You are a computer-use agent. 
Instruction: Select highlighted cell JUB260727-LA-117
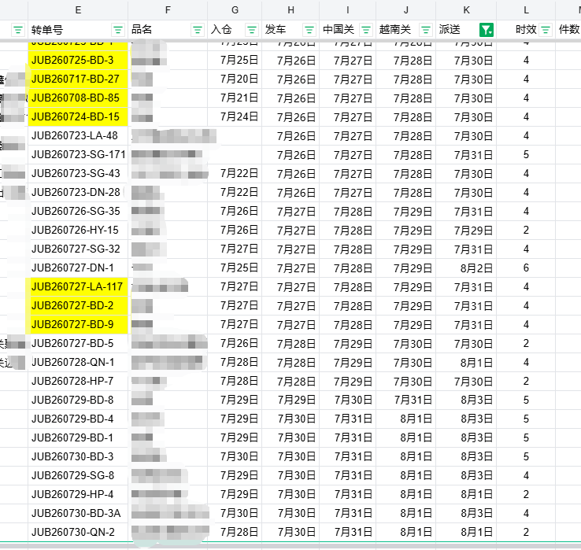[x=78, y=286]
